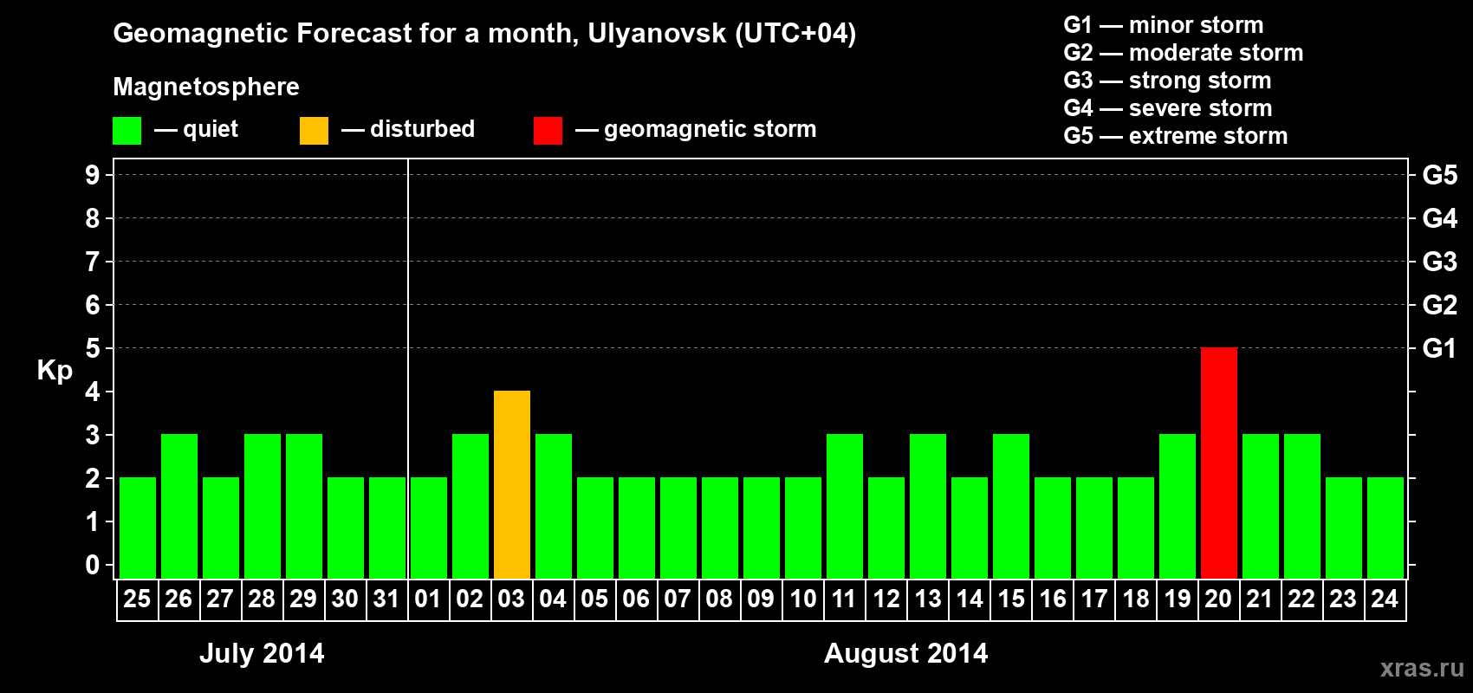Click the 'G1 — minor storm' legend line
This screenshot has width=1473, height=693.
[x=1164, y=25]
